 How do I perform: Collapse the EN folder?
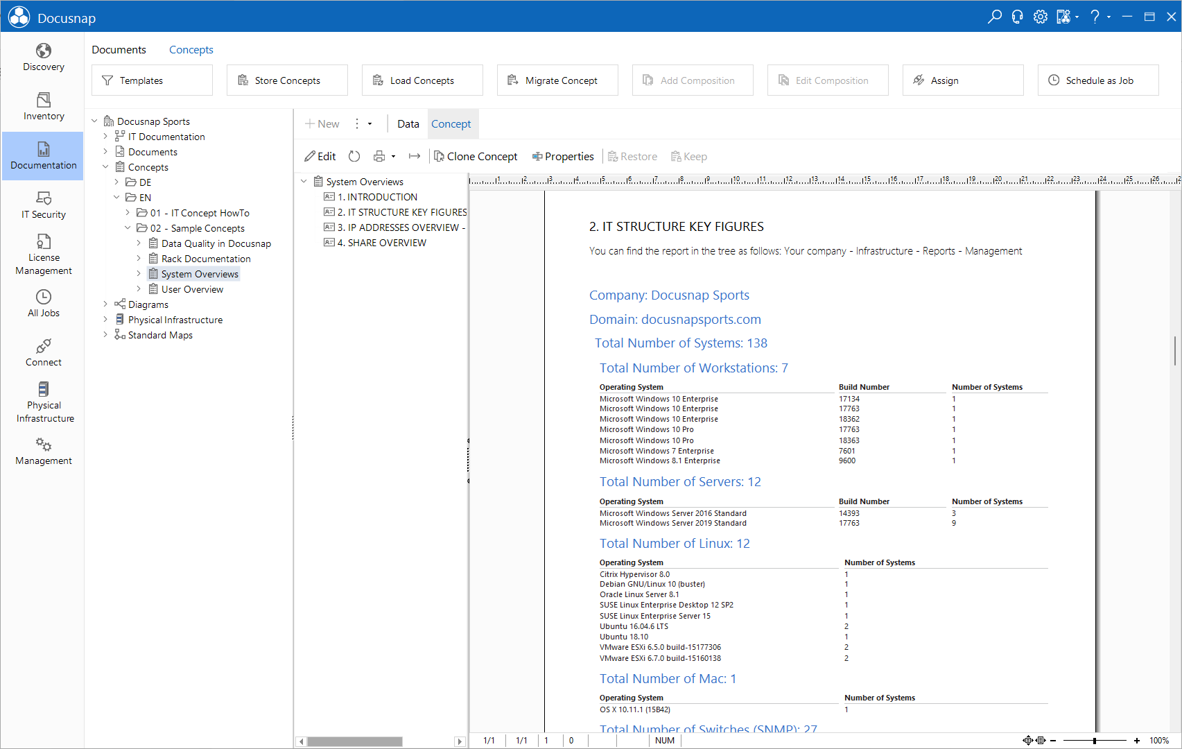coord(116,198)
